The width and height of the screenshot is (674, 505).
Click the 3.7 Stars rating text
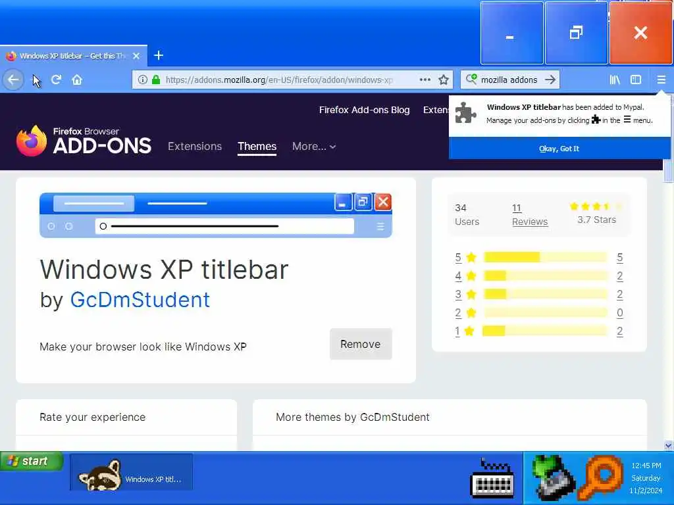[x=596, y=220]
